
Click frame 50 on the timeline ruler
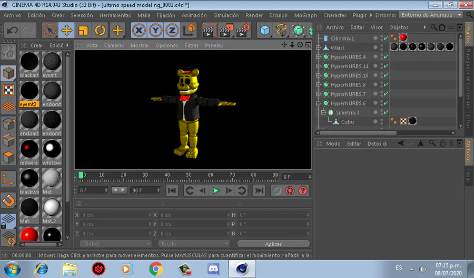coord(189,175)
